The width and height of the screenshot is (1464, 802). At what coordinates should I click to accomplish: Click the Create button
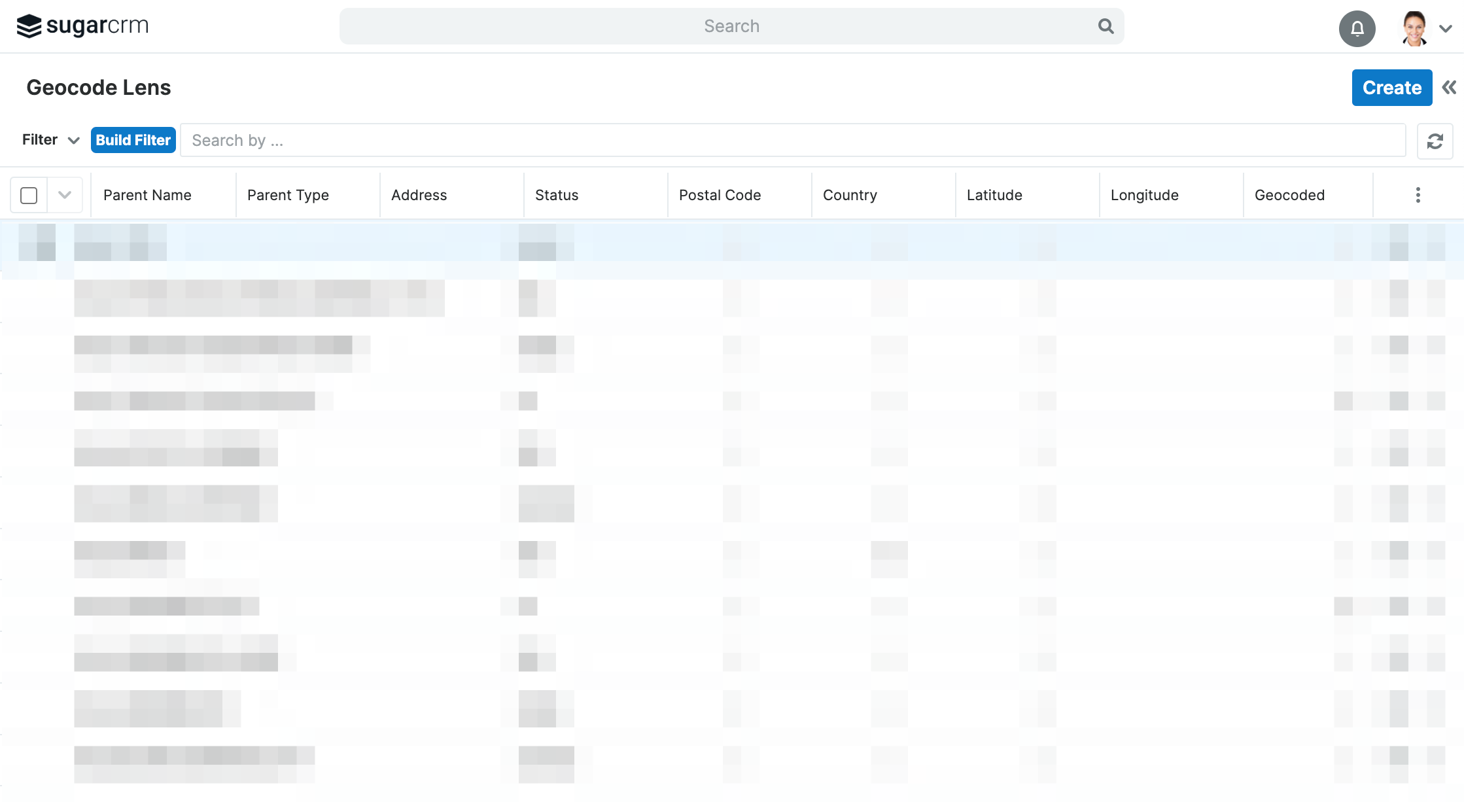[1391, 88]
